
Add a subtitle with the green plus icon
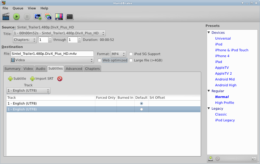tap(10, 79)
